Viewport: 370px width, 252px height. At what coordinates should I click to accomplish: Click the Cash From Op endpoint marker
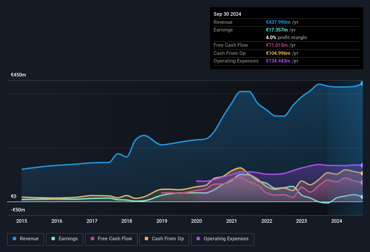tap(362, 173)
